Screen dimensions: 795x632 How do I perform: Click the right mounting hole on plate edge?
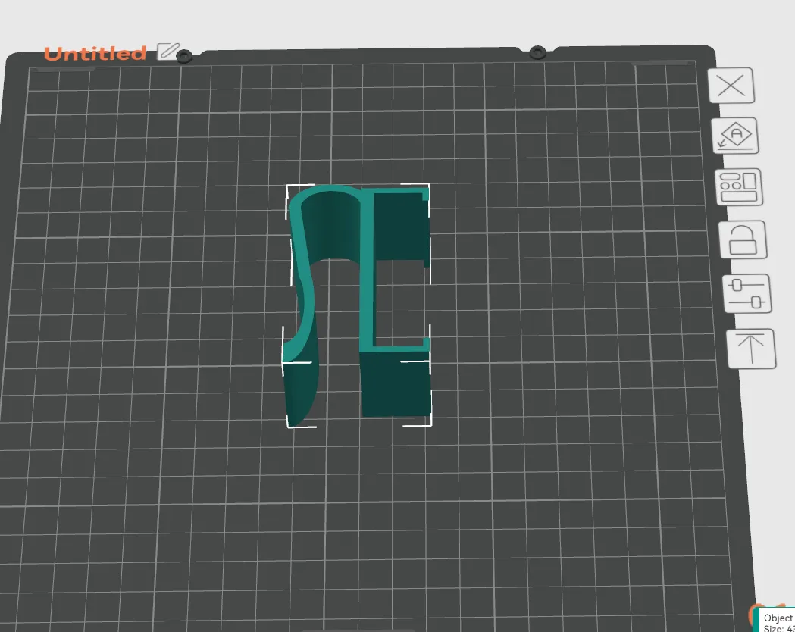click(x=537, y=52)
